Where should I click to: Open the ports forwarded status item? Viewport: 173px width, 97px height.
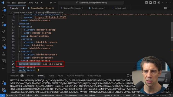pos(36,95)
